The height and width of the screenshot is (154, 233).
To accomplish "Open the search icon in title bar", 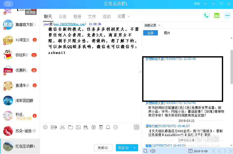I will (8, 4).
